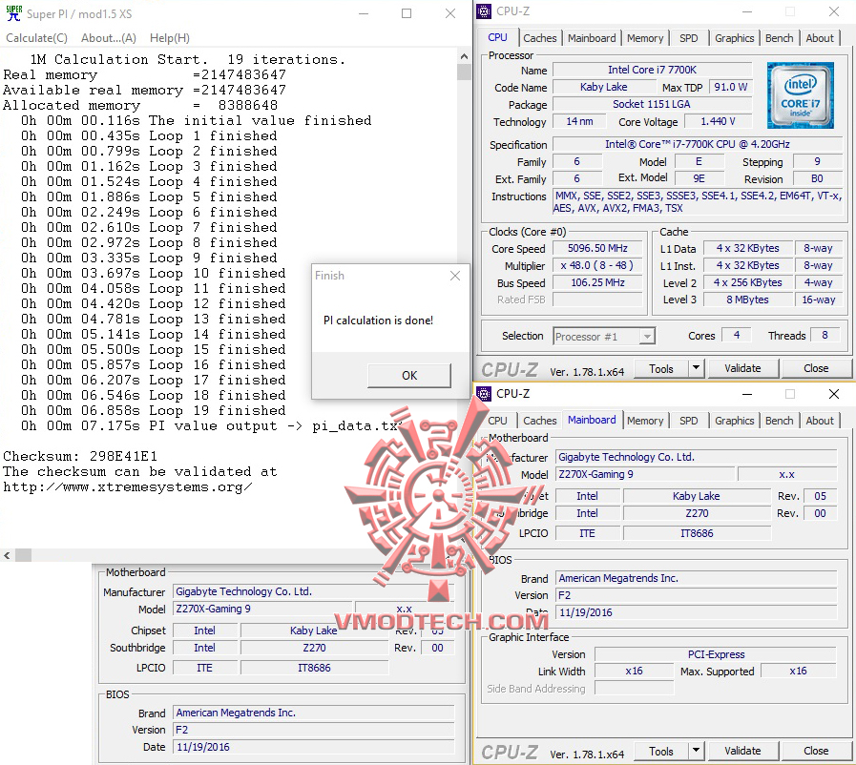Minimize the lower CPU-Z window
The image size is (856, 765).
pos(747,394)
